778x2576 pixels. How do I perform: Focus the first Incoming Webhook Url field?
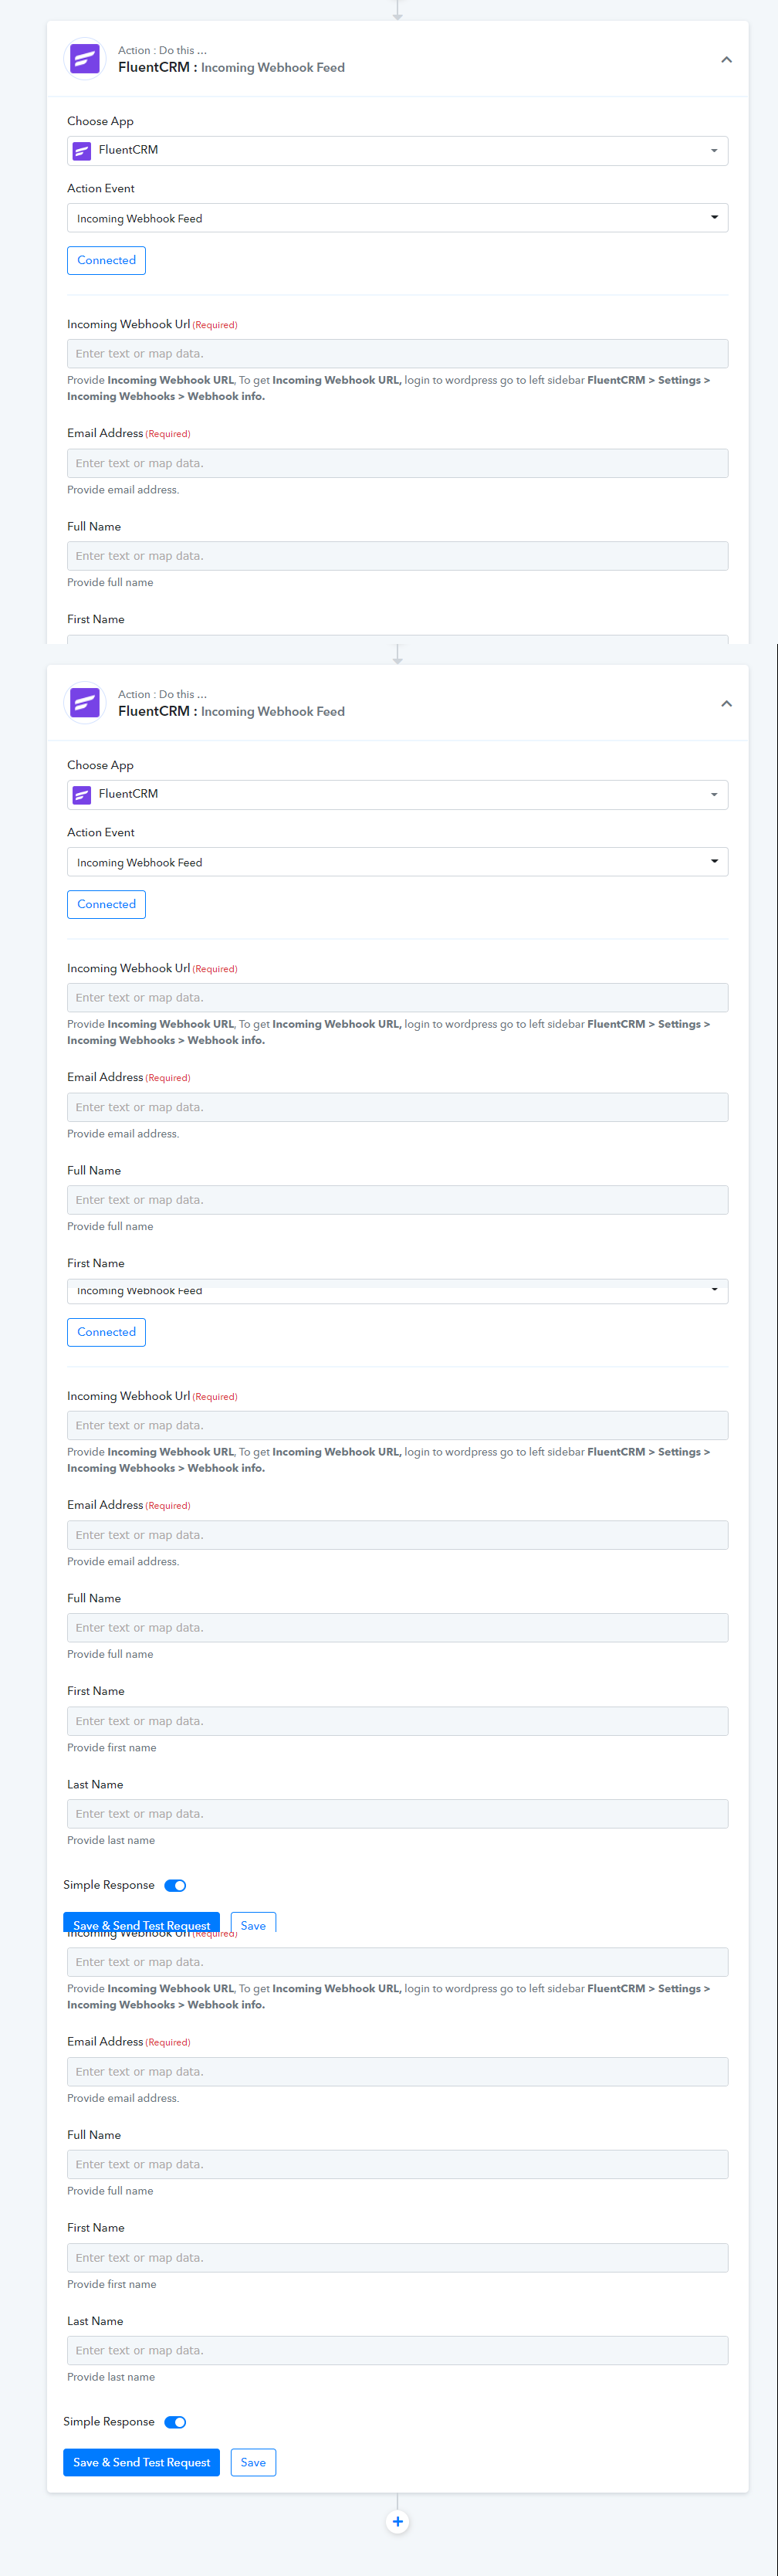pyautogui.click(x=398, y=353)
